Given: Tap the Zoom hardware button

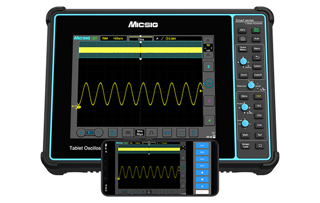Looking at the screenshot, I should coord(244,75).
